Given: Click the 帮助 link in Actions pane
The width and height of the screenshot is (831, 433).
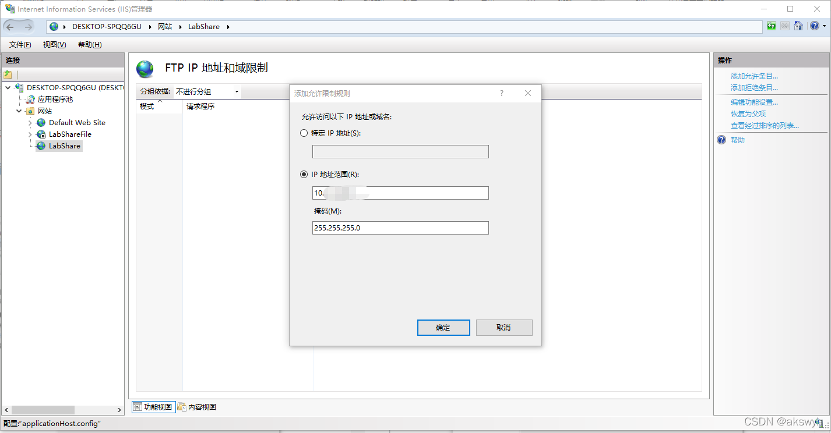Looking at the screenshot, I should [x=738, y=140].
